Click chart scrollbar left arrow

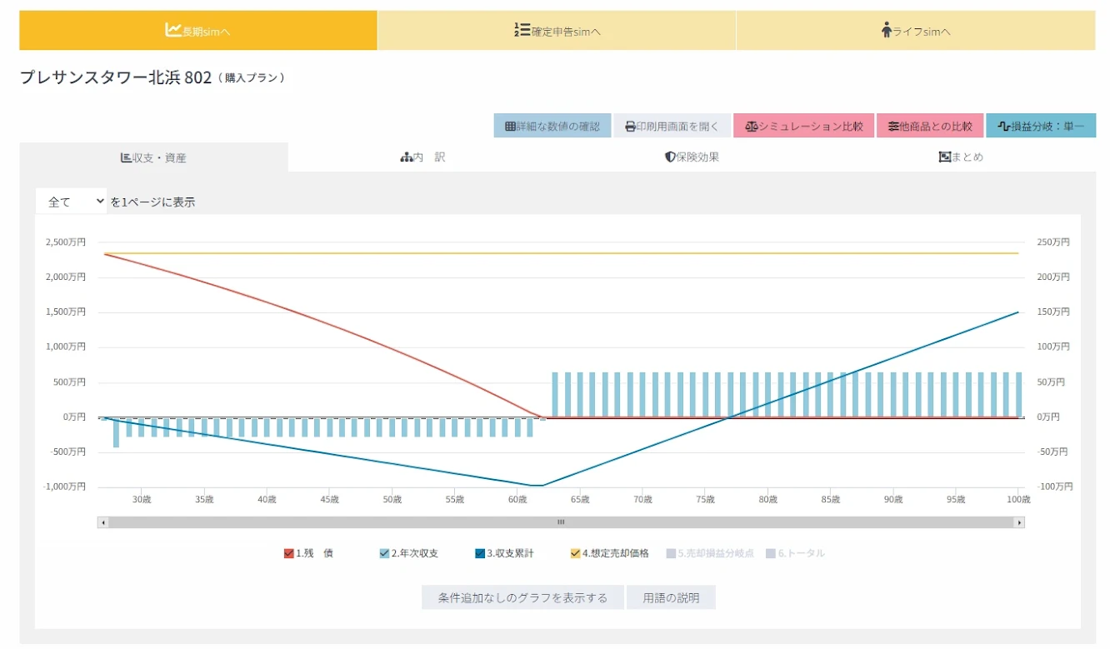coord(103,522)
